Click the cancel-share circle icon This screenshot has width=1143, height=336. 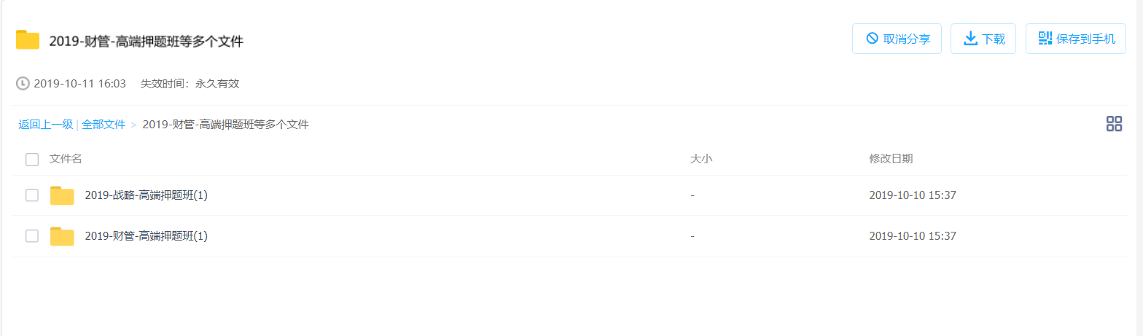tap(872, 39)
